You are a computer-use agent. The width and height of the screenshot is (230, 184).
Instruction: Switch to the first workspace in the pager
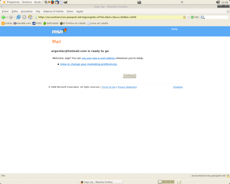(x=160, y=182)
